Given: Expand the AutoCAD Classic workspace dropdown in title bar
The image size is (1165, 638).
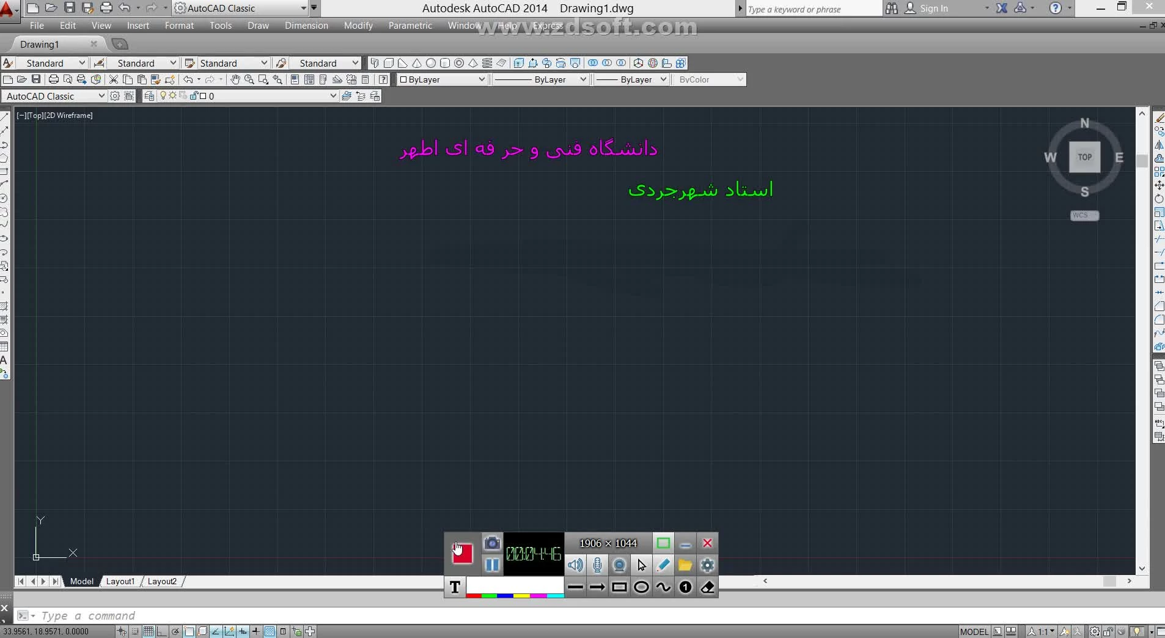Looking at the screenshot, I should coord(303,8).
